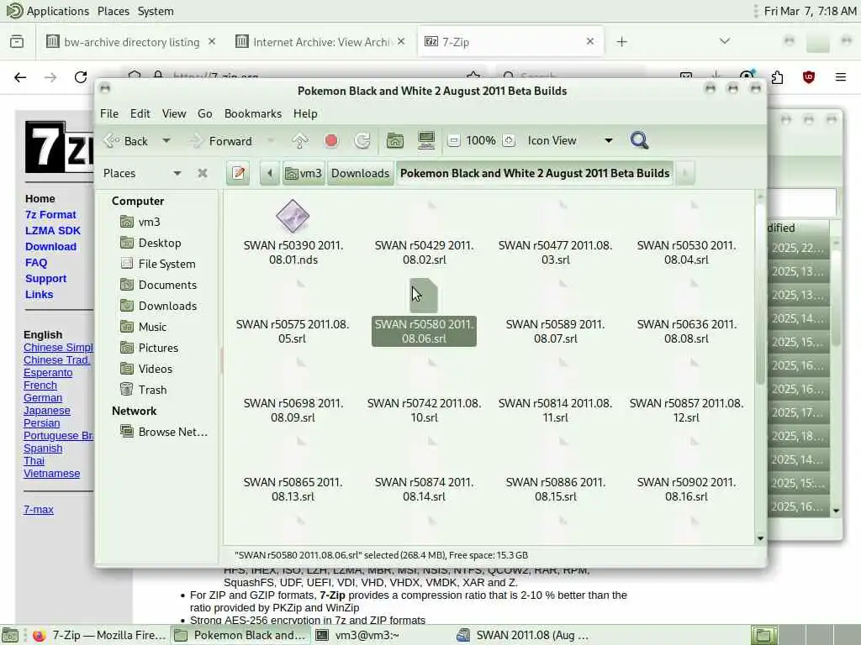Reload the current folder view
Screen dimensions: 861x645
click(x=362, y=141)
